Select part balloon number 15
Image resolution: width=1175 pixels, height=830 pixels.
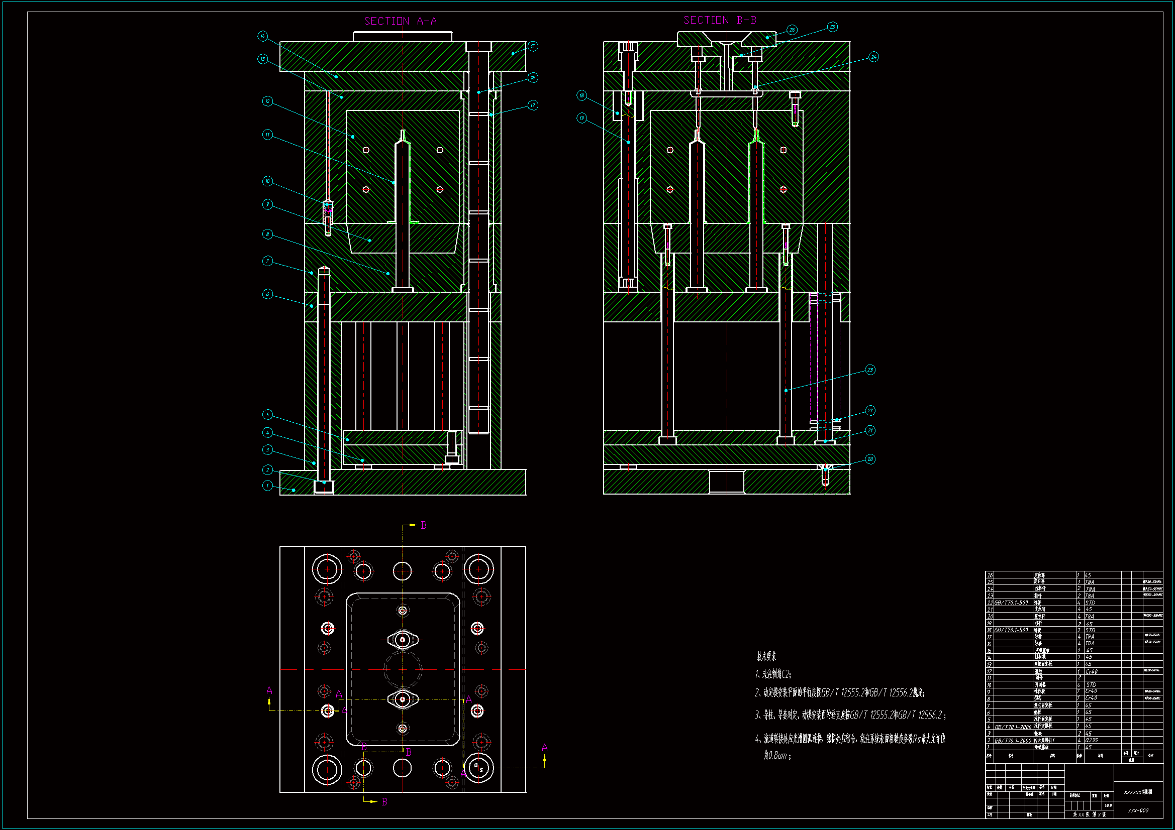coord(532,46)
